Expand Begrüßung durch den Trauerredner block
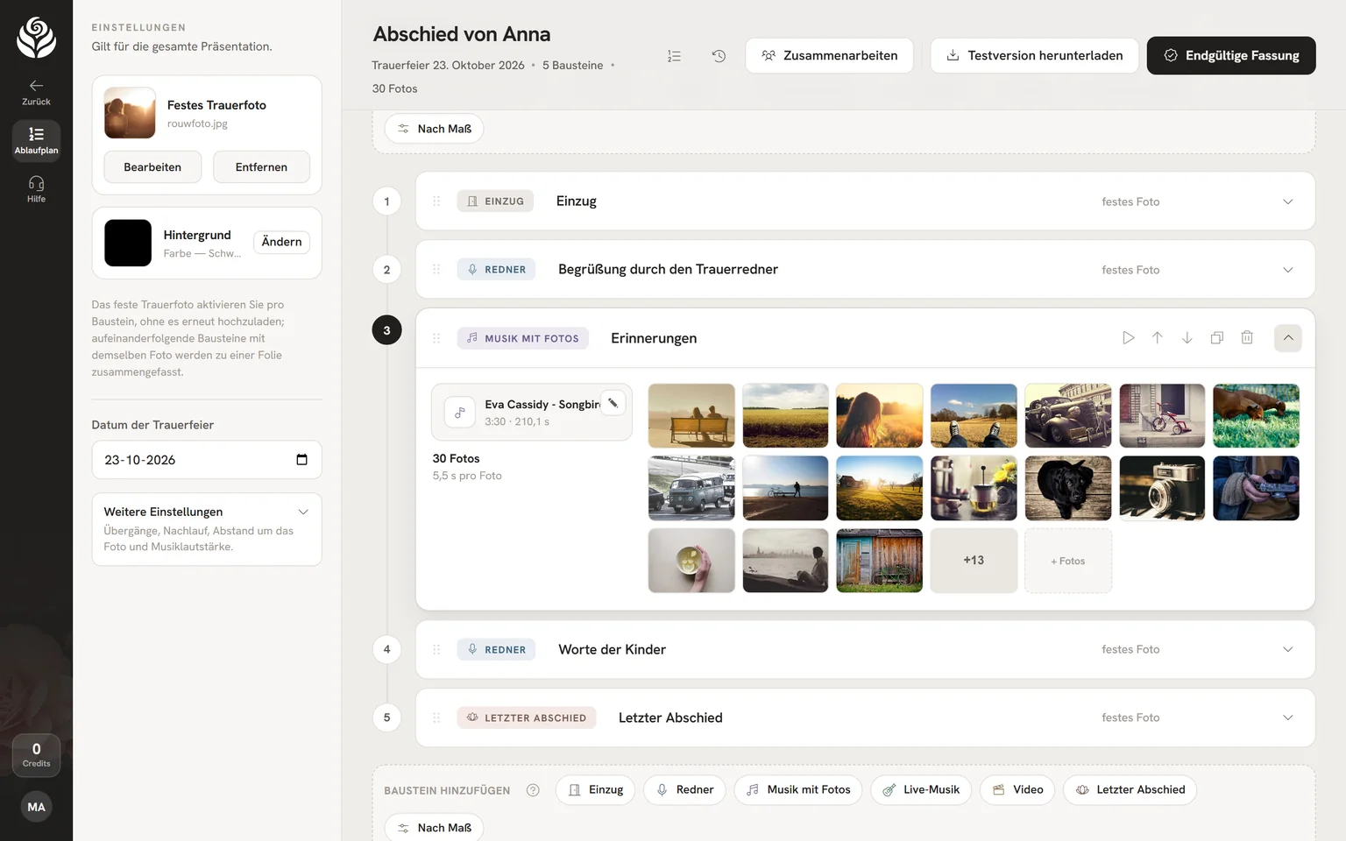 (x=1288, y=270)
